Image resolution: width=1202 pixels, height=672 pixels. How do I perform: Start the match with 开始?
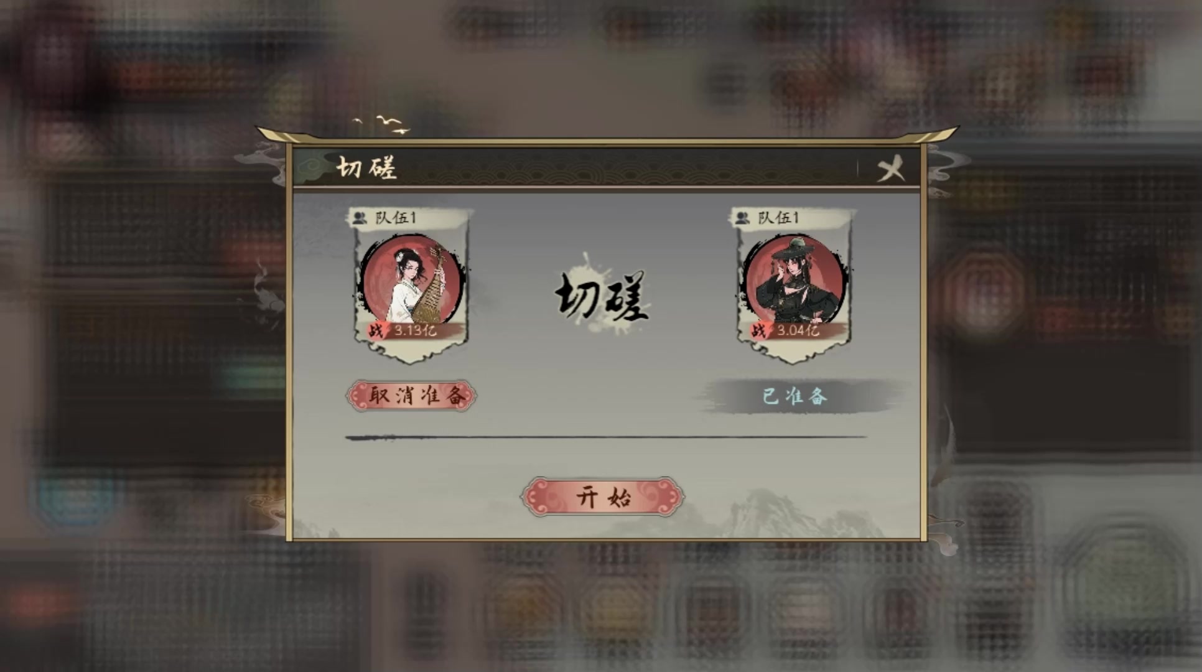pos(602,497)
